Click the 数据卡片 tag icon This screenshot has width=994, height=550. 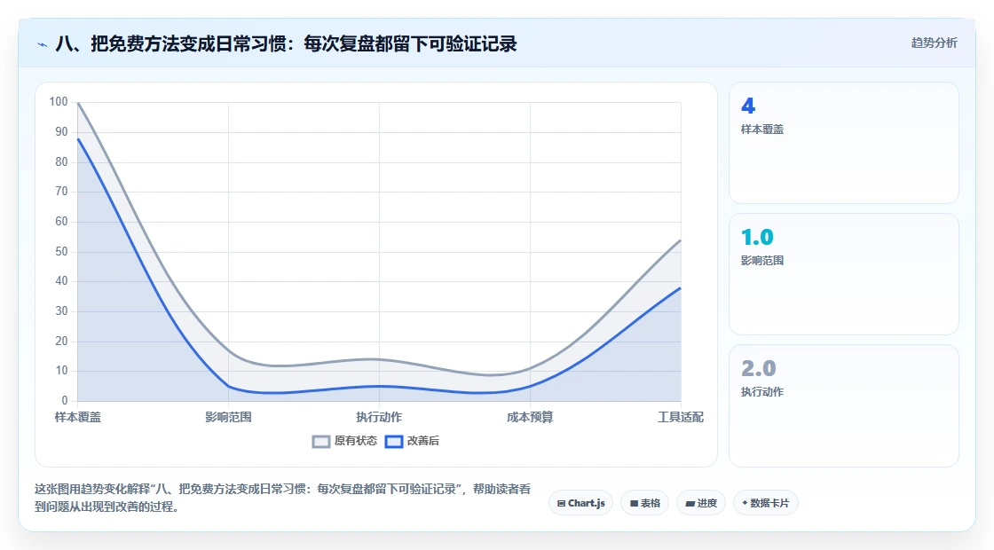point(745,503)
